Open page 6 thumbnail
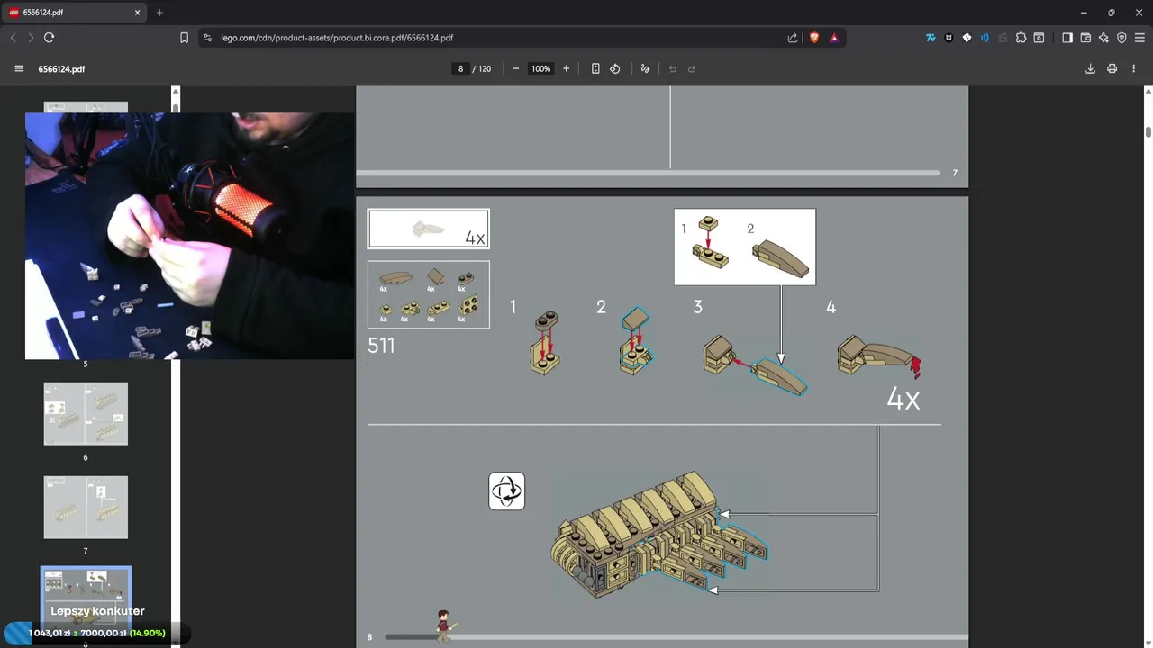Viewport: 1153px width, 648px height. click(x=86, y=414)
